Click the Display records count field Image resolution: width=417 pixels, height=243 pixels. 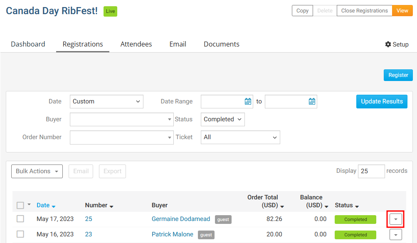click(x=371, y=171)
